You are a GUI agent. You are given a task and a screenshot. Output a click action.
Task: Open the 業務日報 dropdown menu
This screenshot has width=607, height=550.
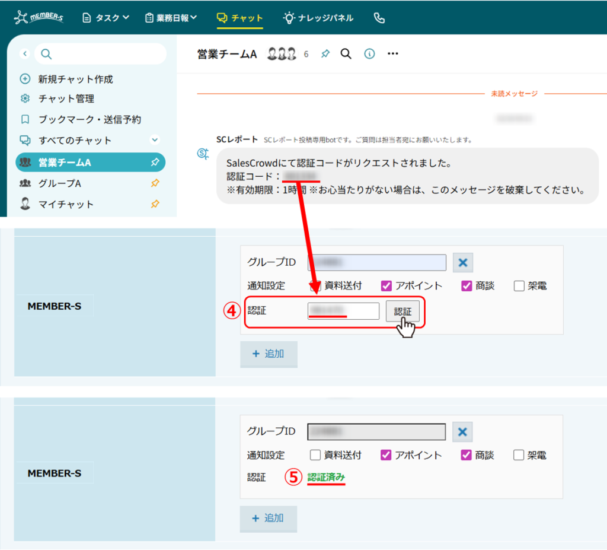[x=171, y=18]
